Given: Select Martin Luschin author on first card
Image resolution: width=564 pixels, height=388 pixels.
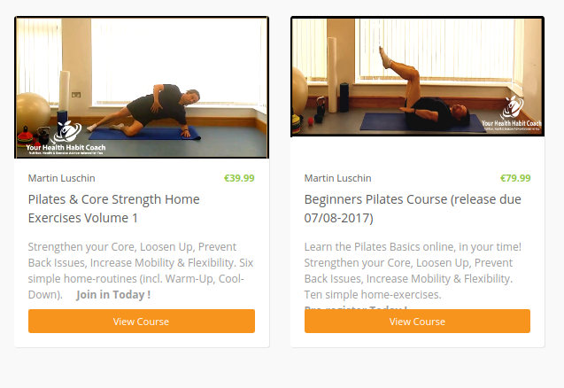Looking at the screenshot, I should (61, 178).
